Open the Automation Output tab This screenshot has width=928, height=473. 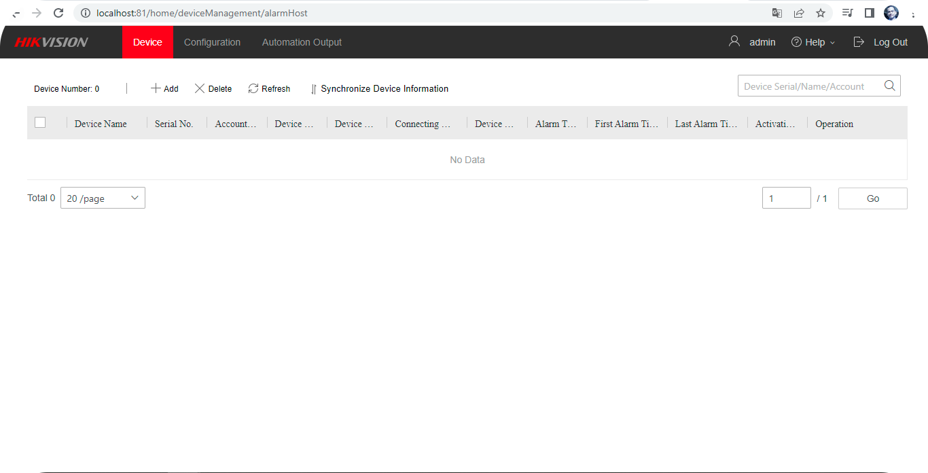[x=302, y=42]
